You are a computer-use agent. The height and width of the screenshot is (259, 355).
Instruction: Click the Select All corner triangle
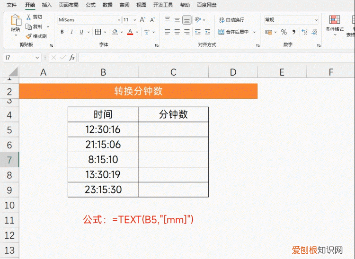click(x=13, y=72)
